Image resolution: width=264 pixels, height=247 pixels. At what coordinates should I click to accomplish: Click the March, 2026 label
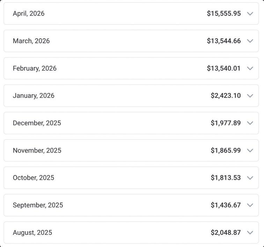pos(31,41)
